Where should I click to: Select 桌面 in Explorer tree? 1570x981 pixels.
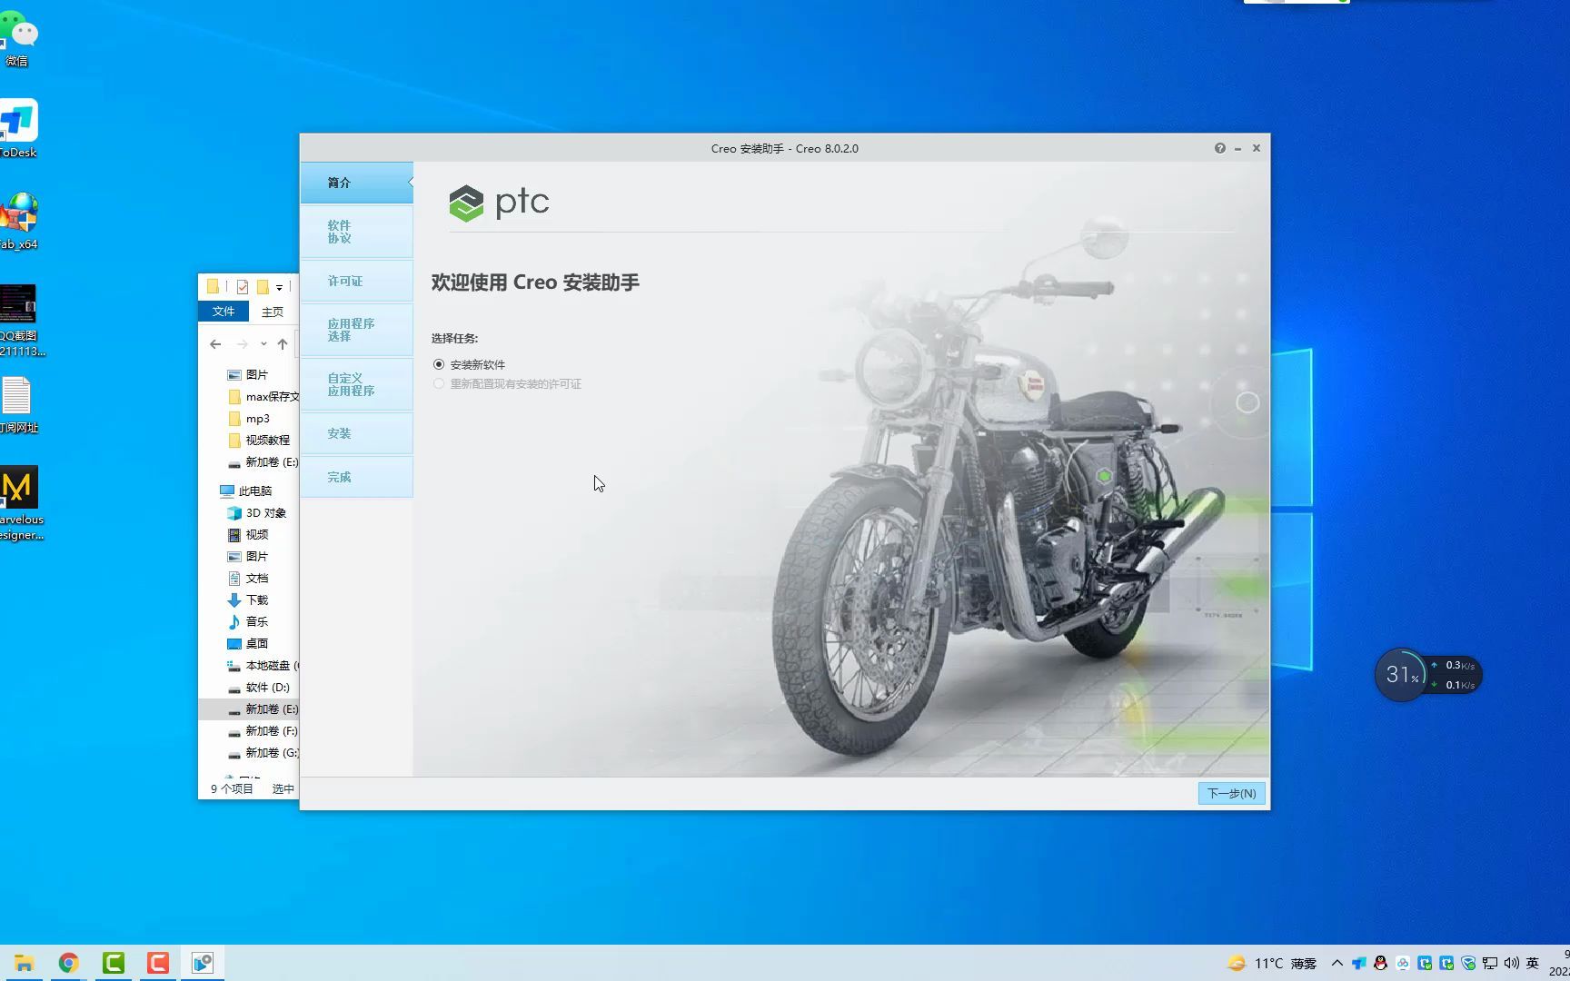click(x=248, y=644)
